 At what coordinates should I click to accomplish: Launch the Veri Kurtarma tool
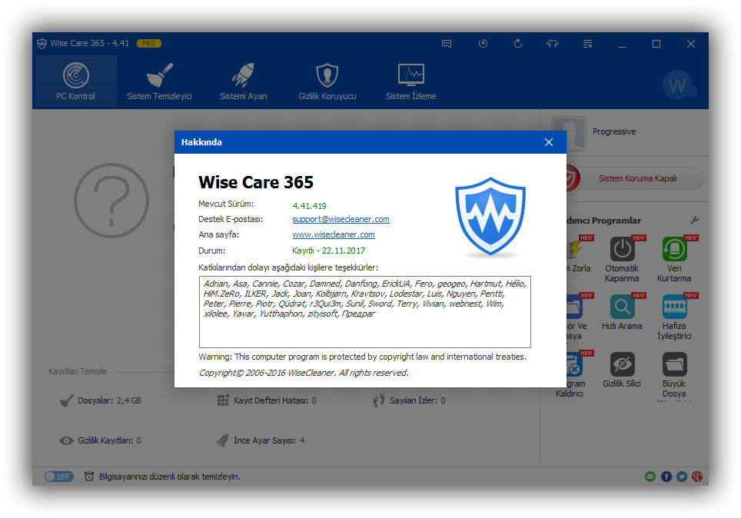coord(674,260)
